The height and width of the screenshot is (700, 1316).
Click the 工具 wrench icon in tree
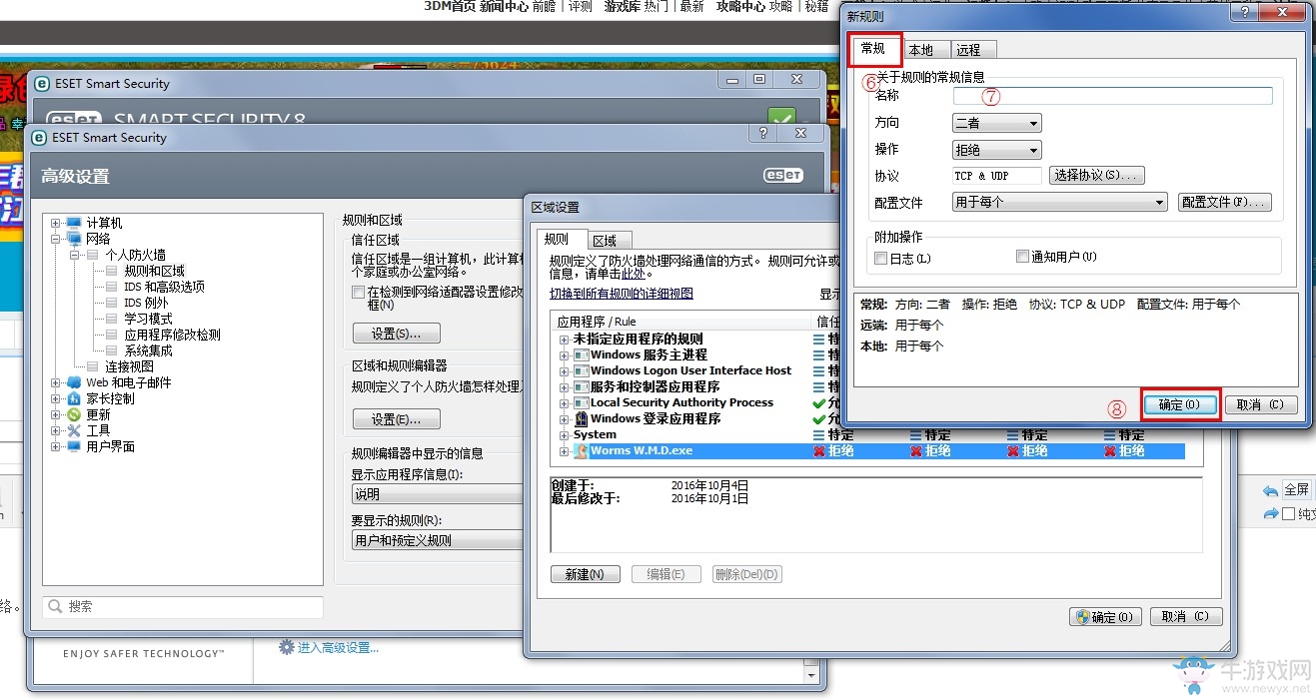pyautogui.click(x=73, y=430)
